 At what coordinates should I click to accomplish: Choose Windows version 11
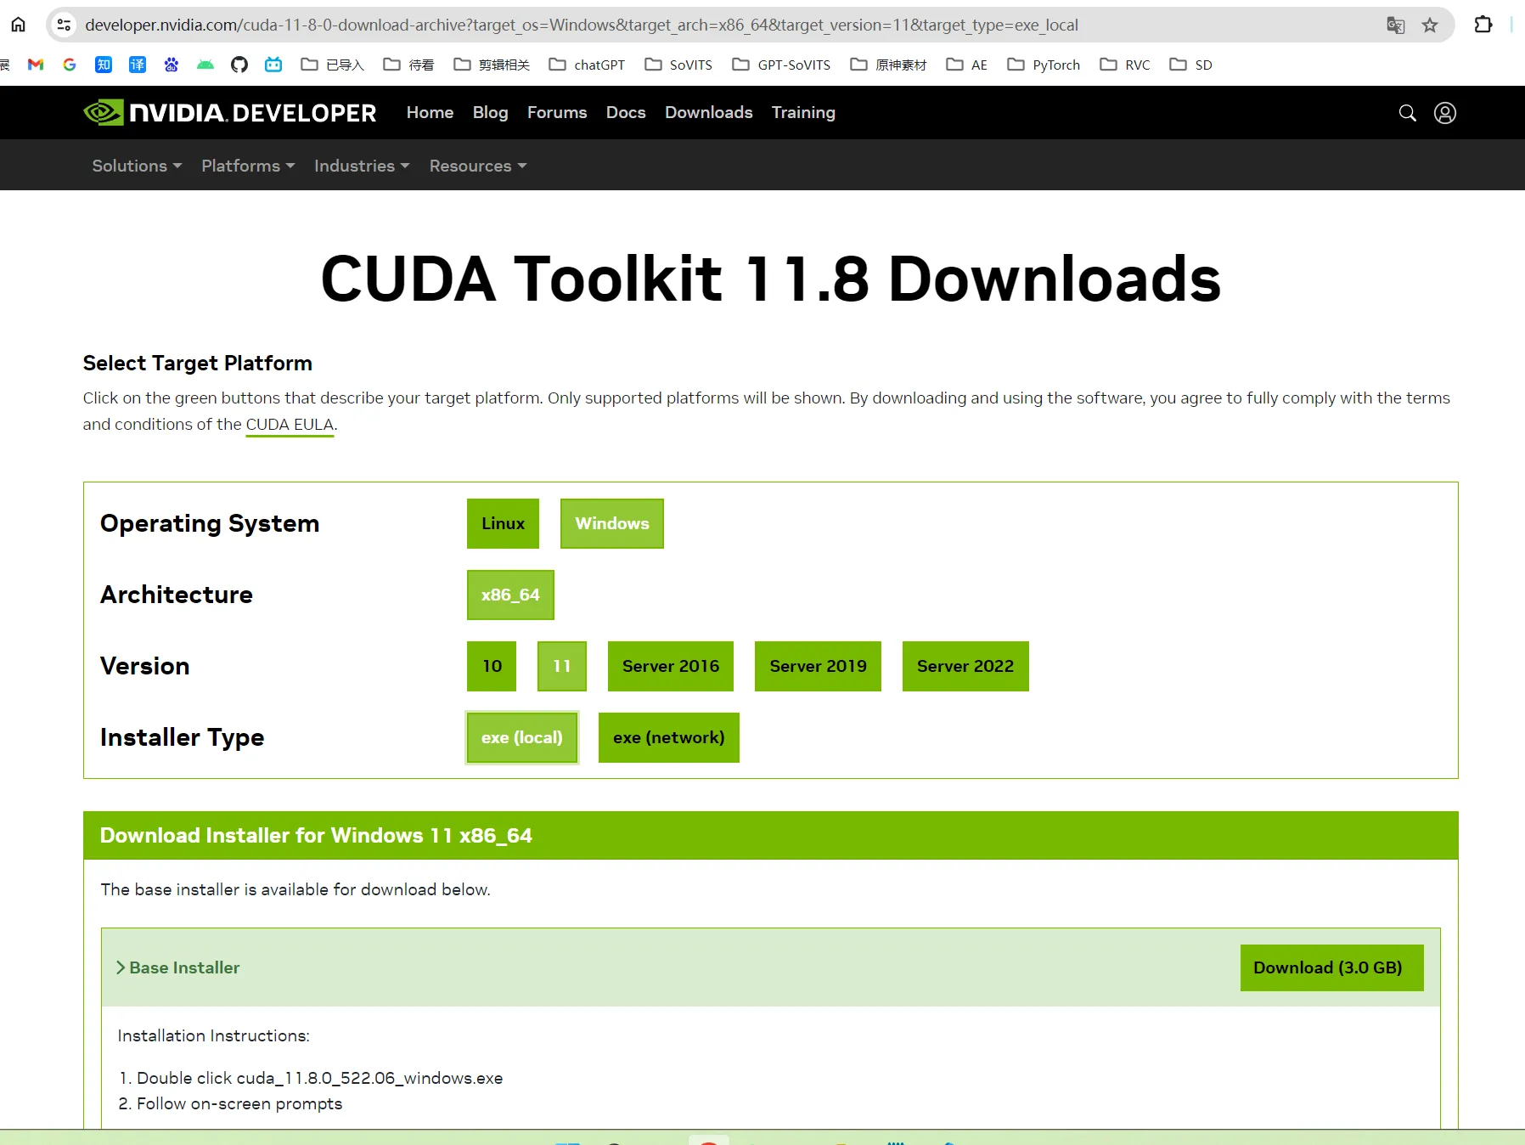point(562,666)
